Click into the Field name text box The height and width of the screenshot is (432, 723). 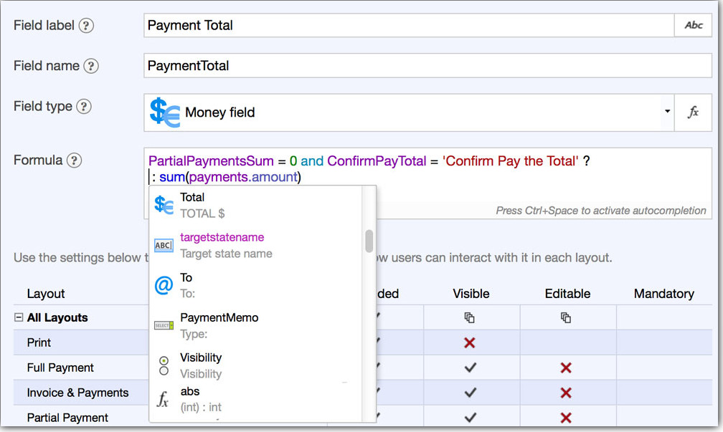[427, 66]
